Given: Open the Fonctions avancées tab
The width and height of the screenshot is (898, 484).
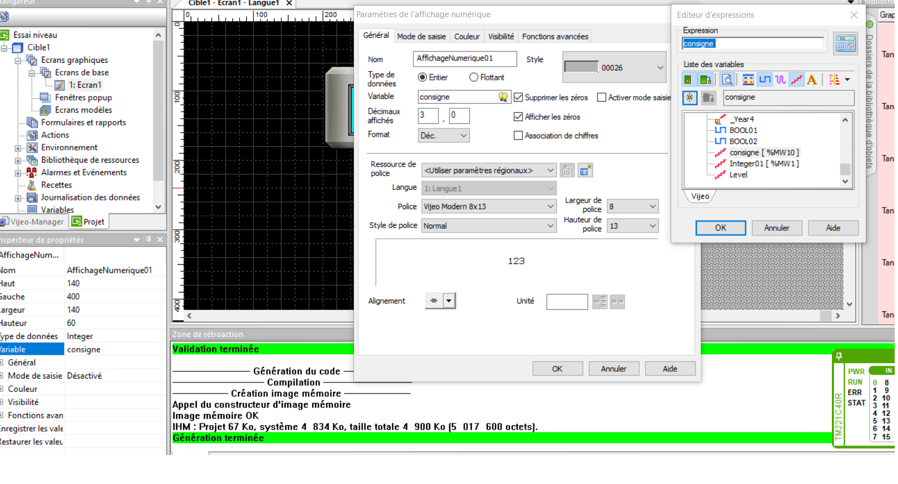Looking at the screenshot, I should 555,37.
